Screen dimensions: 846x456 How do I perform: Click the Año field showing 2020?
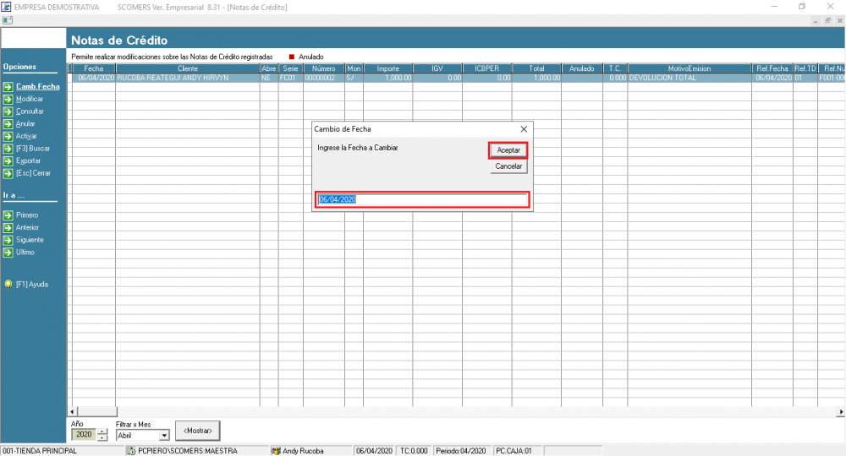[84, 435]
